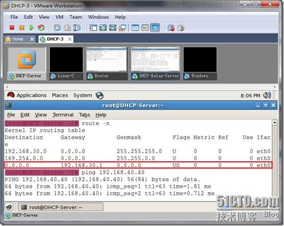Click the terminal window menu icon in titlebar
284x226 pixels.
[9, 105]
